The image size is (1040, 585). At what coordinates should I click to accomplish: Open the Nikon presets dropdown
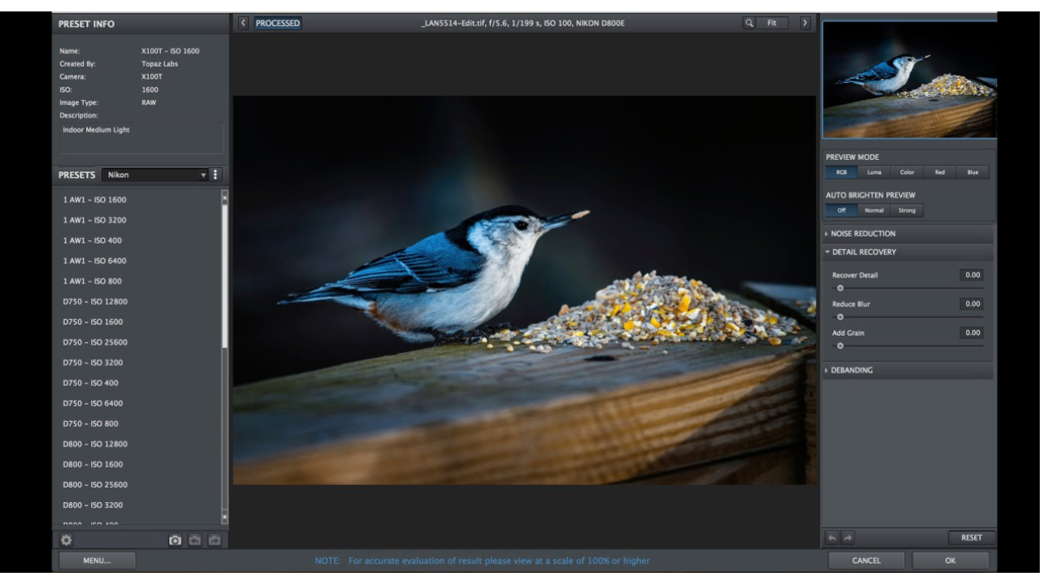pyautogui.click(x=154, y=174)
